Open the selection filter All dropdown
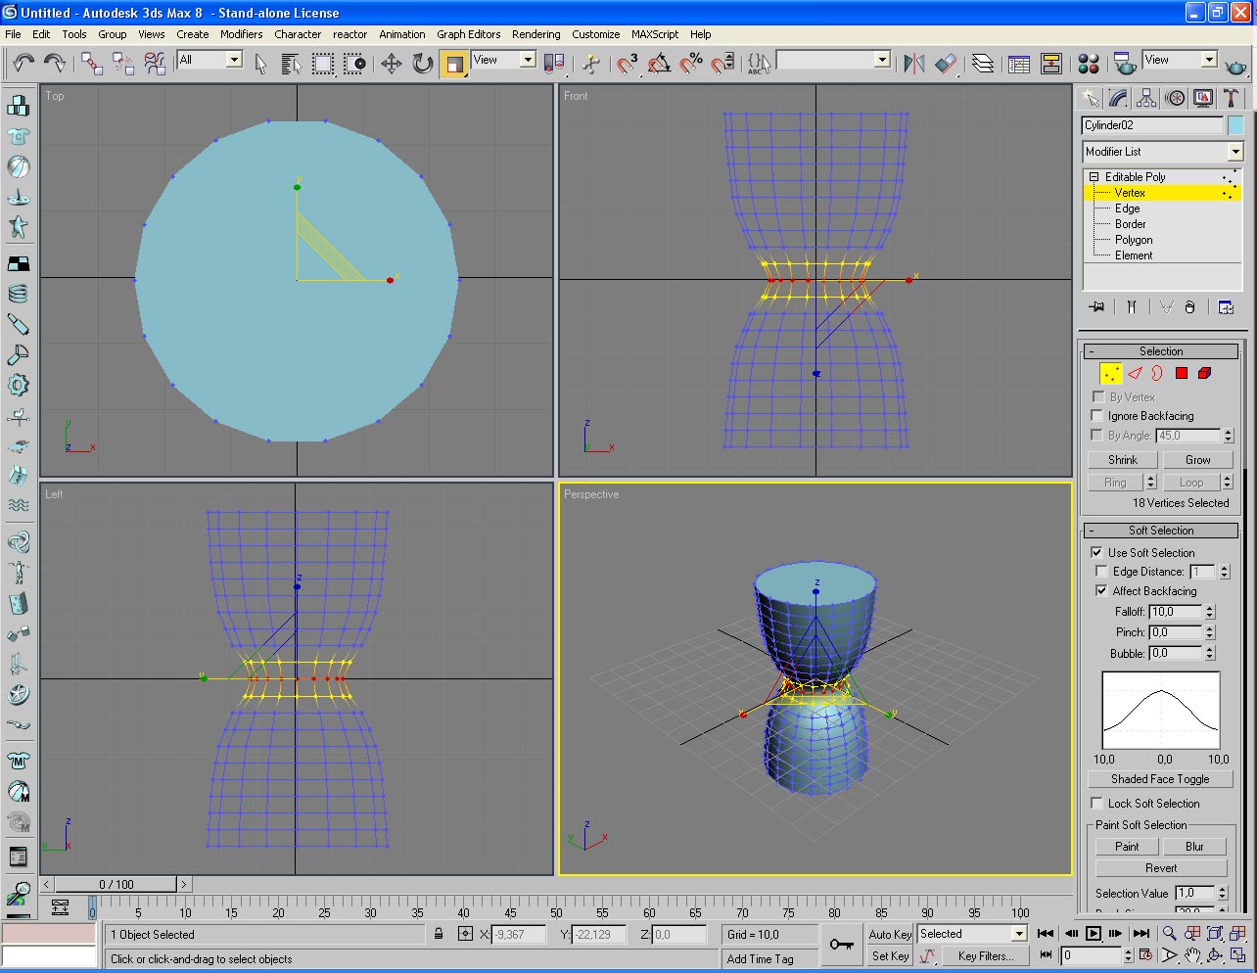The width and height of the screenshot is (1257, 973). click(x=234, y=60)
